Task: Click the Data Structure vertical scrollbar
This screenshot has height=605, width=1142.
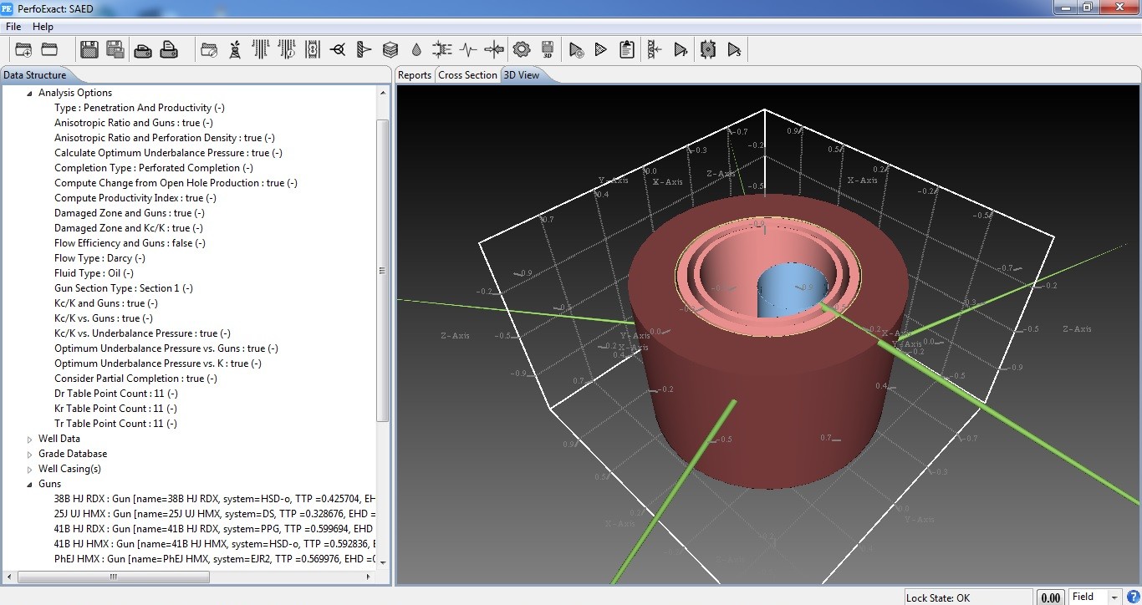Action: 383,270
